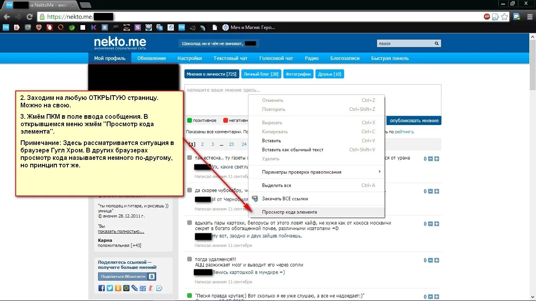536x301 pixels.
Task: Downvote the 'вдыхать пары картохи' comment
Action: tap(430, 224)
